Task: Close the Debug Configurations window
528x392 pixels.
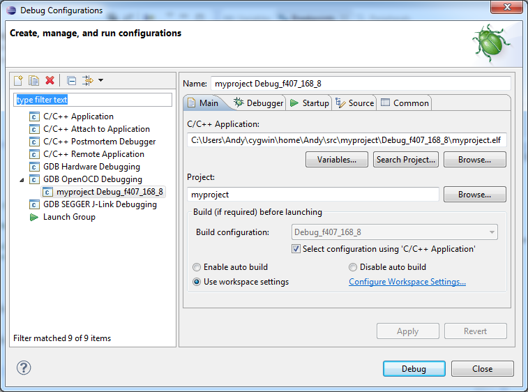Action: pos(507,7)
